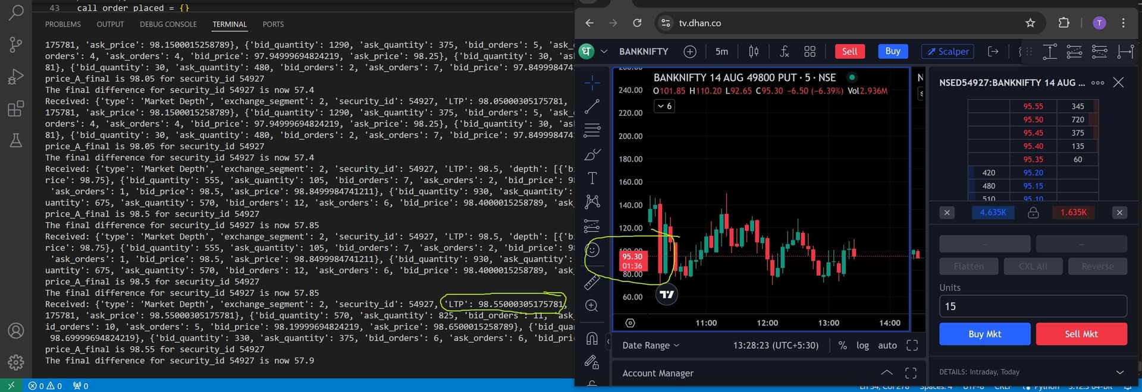The width and height of the screenshot is (1142, 392).
Task: Click the remote window indicator in status bar
Action: tap(11, 385)
